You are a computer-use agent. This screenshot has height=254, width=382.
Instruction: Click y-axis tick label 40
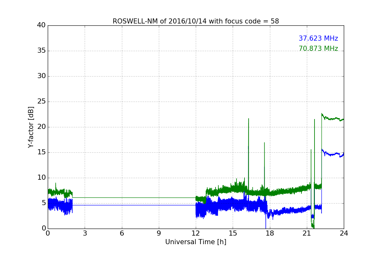click(41, 25)
